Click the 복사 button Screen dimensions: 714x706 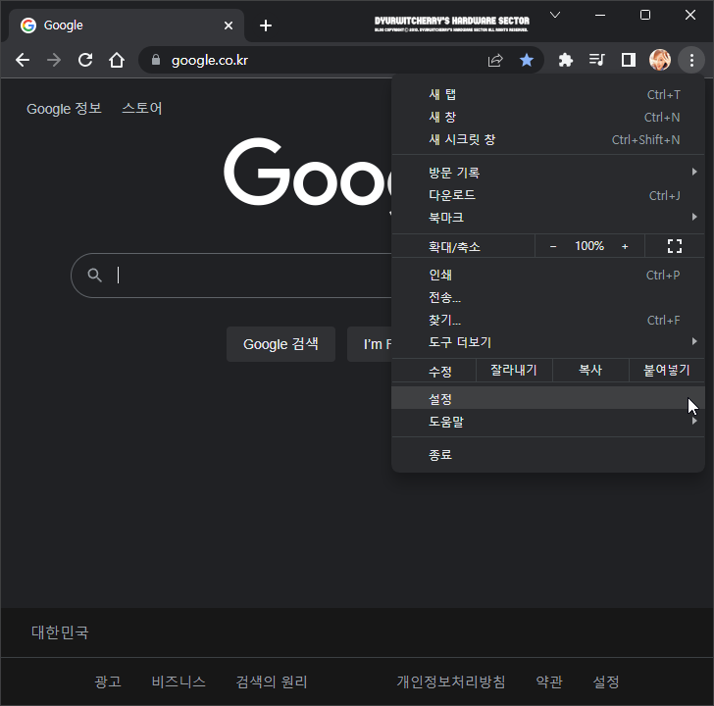click(590, 370)
